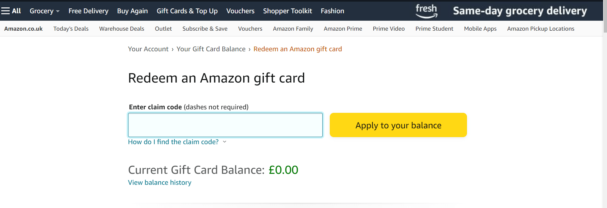Open Prime Video from sub-navigation
Image resolution: width=607 pixels, height=208 pixels.
pyautogui.click(x=389, y=29)
